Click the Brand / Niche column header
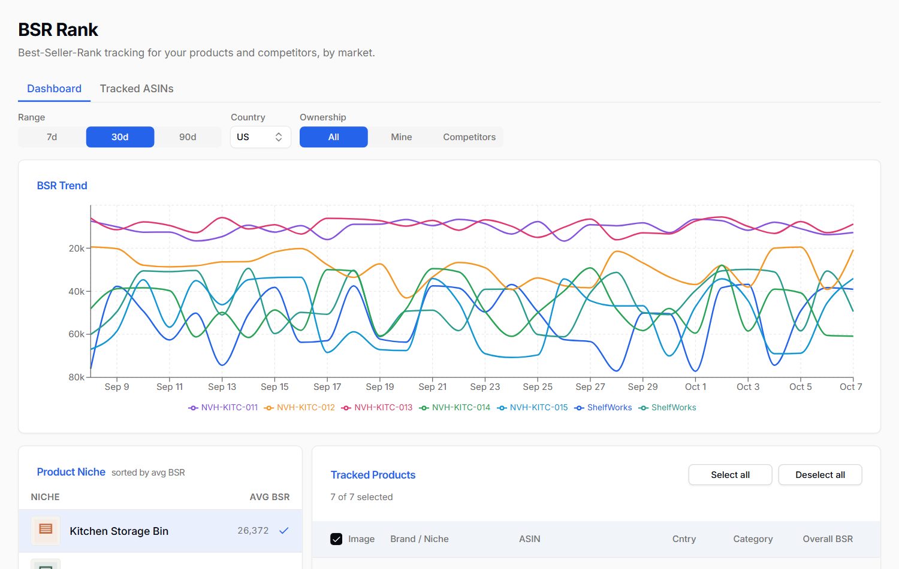 pyautogui.click(x=420, y=539)
